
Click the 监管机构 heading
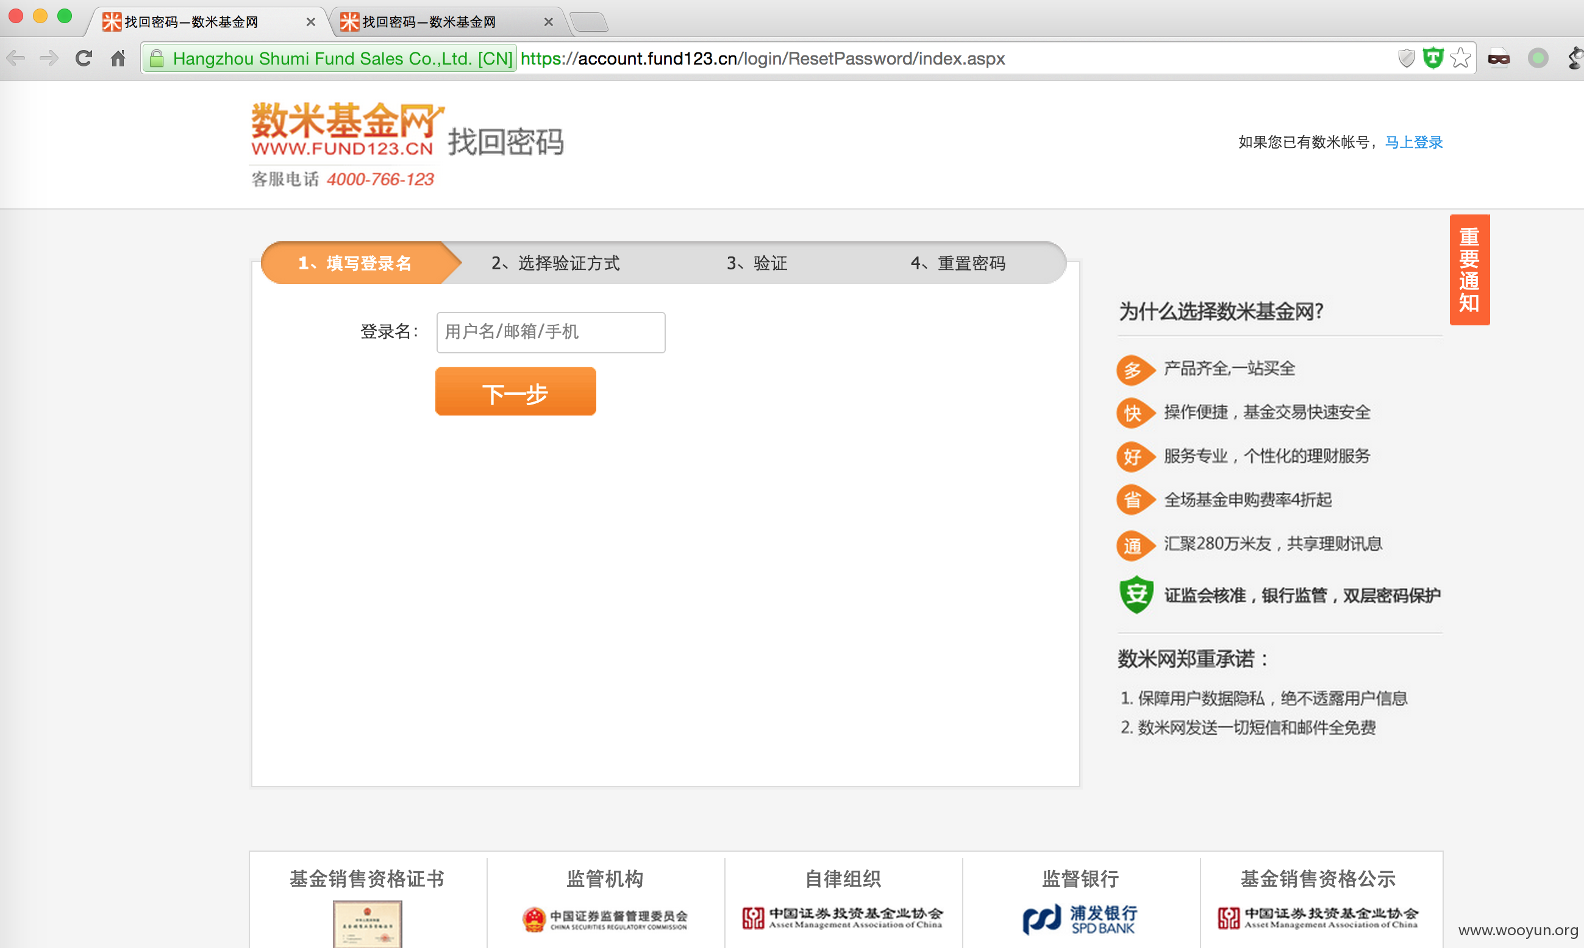[605, 879]
